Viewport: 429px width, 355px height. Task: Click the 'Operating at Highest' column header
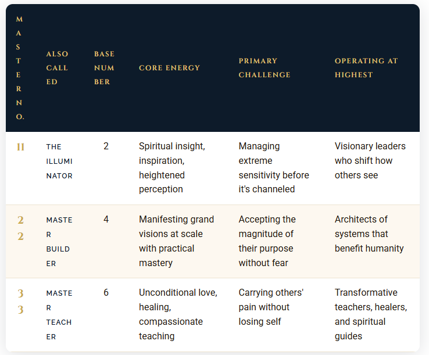(366, 68)
